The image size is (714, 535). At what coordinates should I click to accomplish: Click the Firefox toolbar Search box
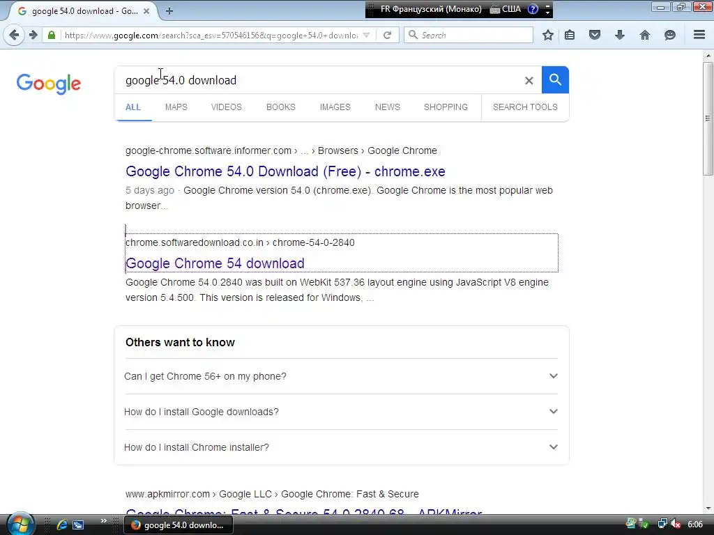coord(469,35)
